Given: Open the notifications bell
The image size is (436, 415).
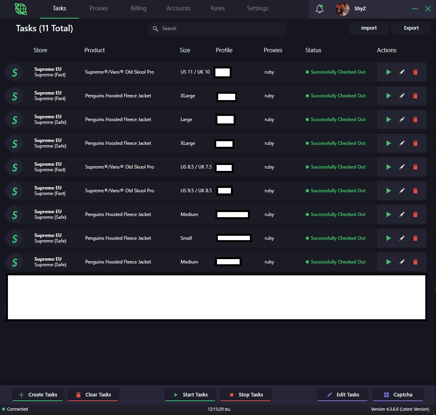Looking at the screenshot, I should (x=320, y=9).
